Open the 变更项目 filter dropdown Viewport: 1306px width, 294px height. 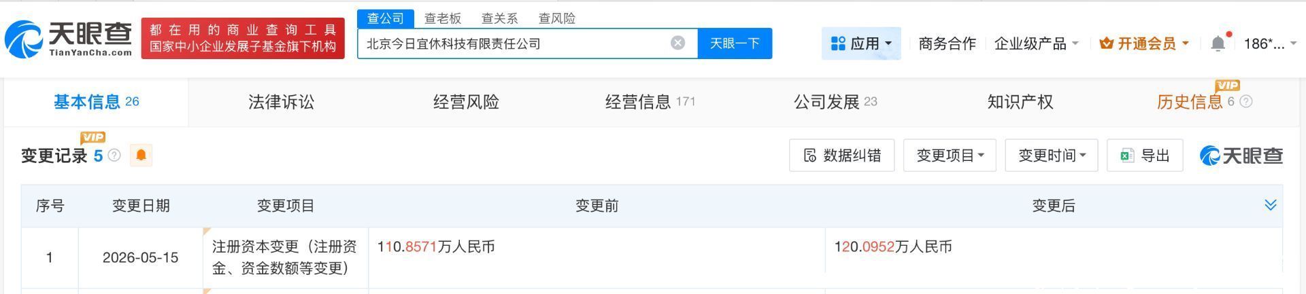pyautogui.click(x=950, y=155)
